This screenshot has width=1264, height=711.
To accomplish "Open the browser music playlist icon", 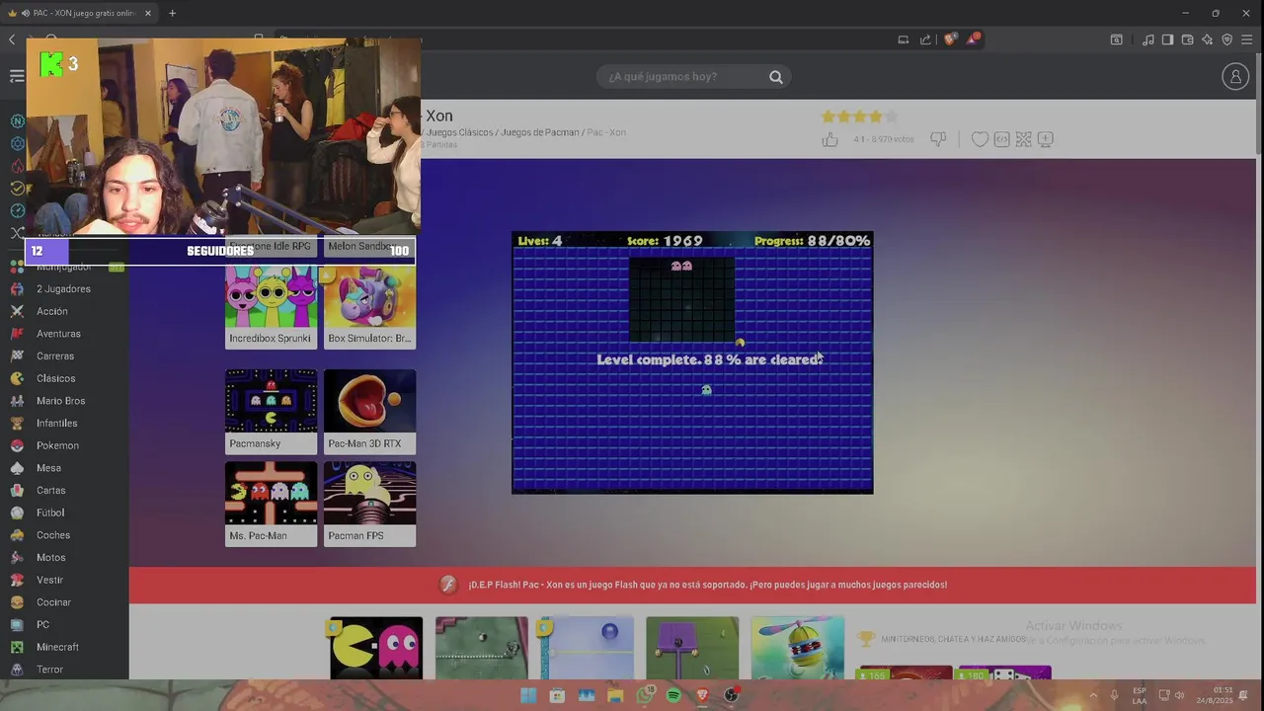I will point(1147,39).
